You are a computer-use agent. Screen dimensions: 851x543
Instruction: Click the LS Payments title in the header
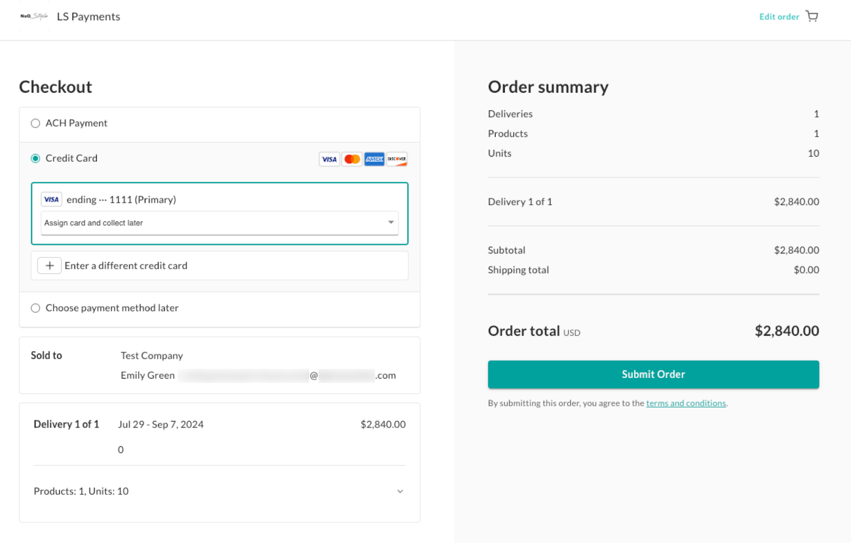coord(88,17)
